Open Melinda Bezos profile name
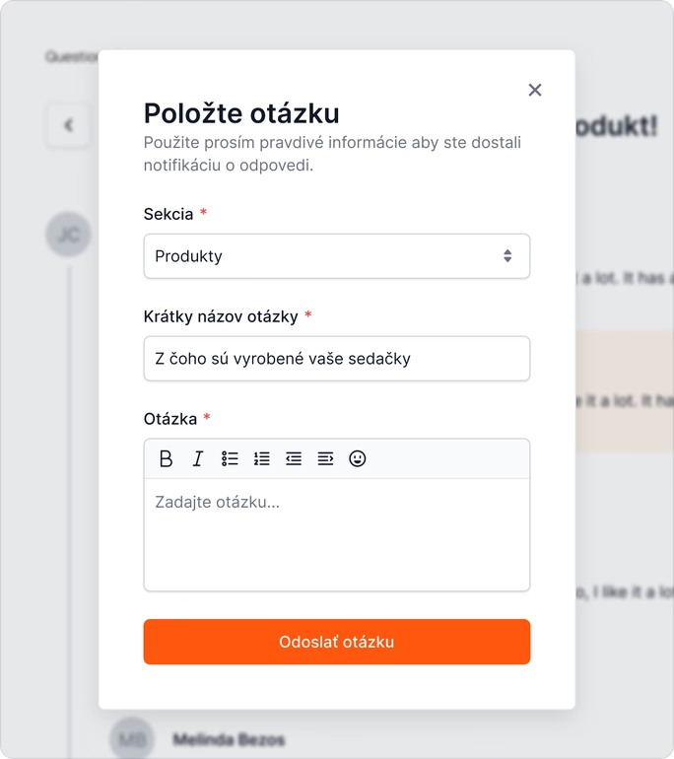 pos(229,738)
